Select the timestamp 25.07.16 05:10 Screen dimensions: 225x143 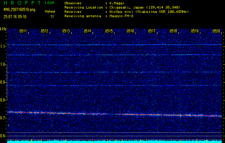[15, 17]
